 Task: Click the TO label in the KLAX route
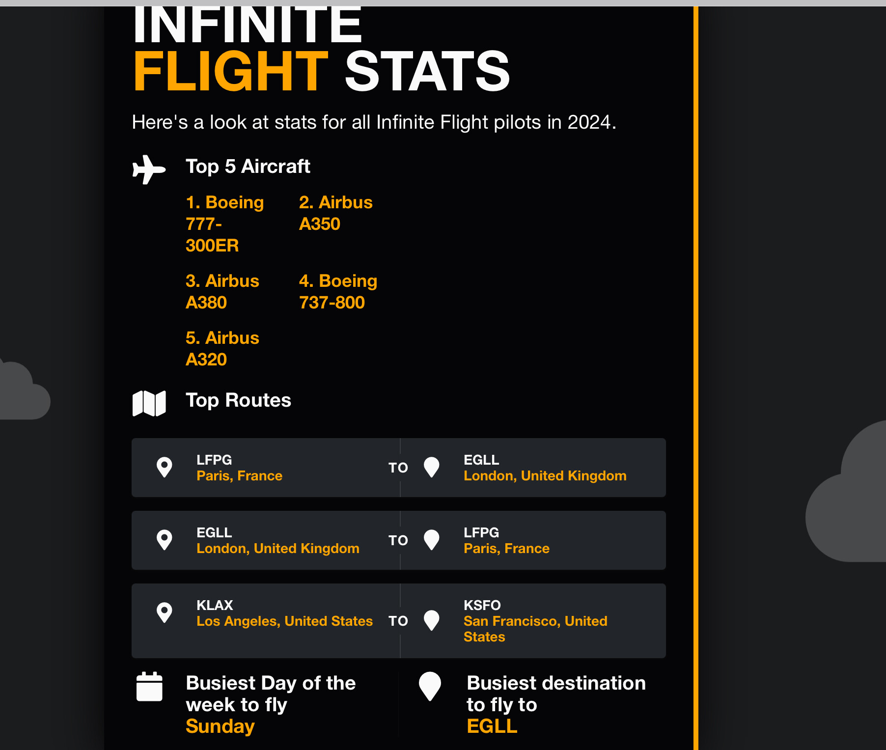point(398,621)
